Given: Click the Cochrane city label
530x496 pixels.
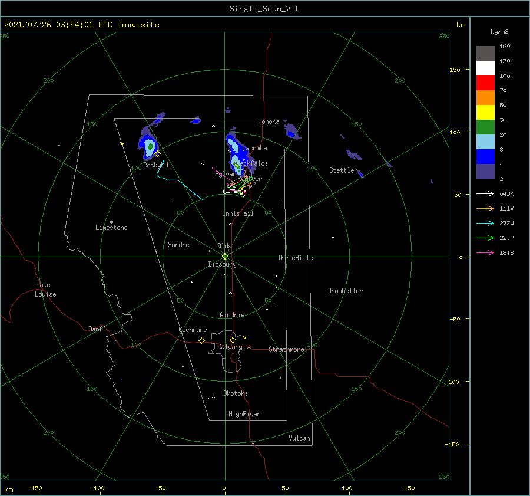Looking at the screenshot, I should tap(193, 330).
